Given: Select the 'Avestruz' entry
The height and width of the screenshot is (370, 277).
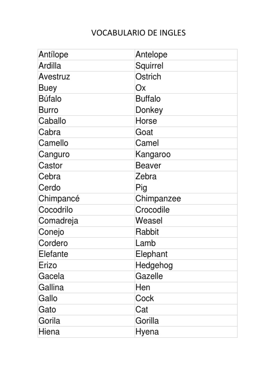Looking at the screenshot, I should point(54,77).
